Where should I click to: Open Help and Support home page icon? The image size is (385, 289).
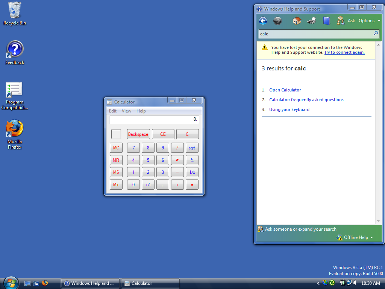(297, 21)
